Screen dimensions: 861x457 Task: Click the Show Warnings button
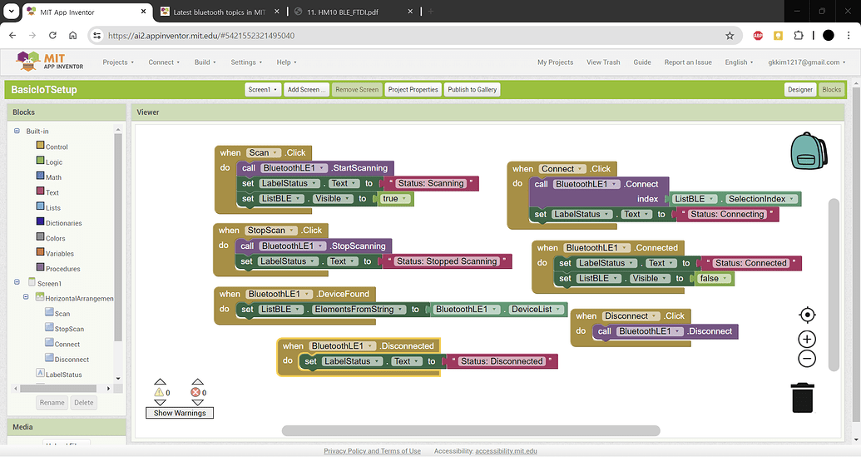tap(180, 413)
